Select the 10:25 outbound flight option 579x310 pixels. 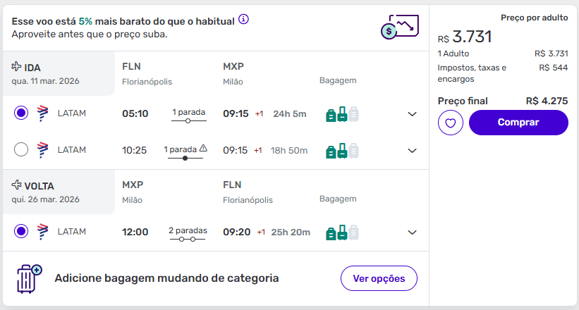21,149
